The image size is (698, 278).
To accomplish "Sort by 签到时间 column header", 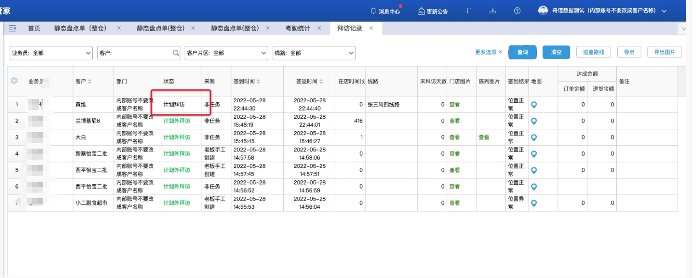I will (247, 81).
